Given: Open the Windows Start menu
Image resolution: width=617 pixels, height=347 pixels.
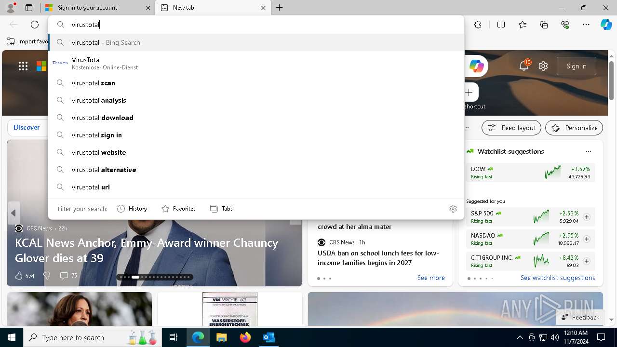Looking at the screenshot, I should pos(12,337).
